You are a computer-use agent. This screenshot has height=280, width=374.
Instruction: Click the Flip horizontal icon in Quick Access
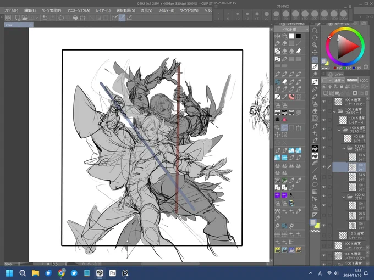(277, 36)
